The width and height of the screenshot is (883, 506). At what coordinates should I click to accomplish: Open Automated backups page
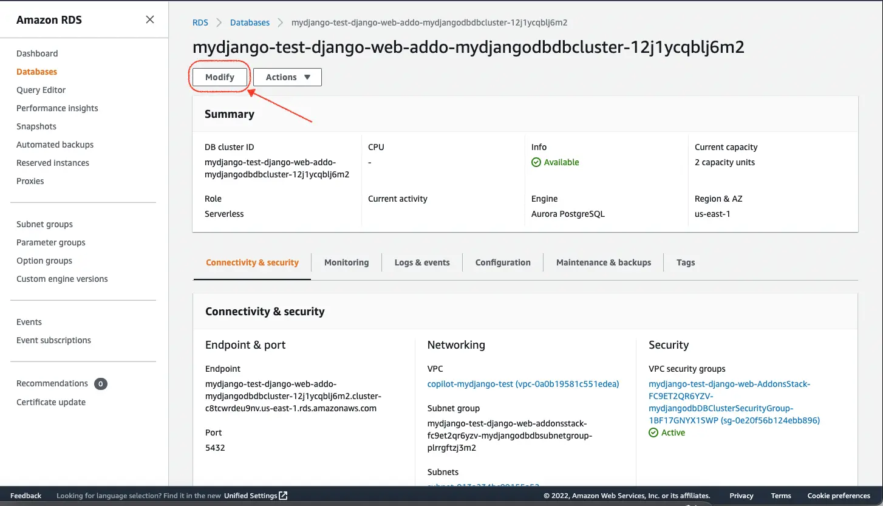point(55,145)
